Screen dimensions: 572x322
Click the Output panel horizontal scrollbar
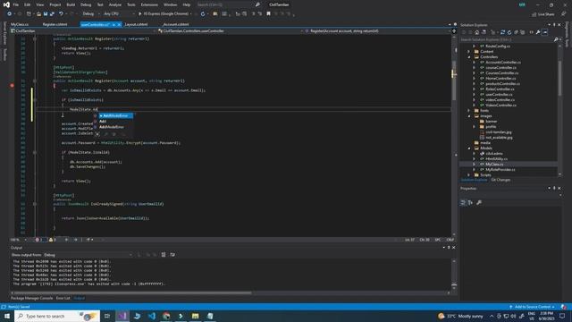pyautogui.click(x=133, y=292)
